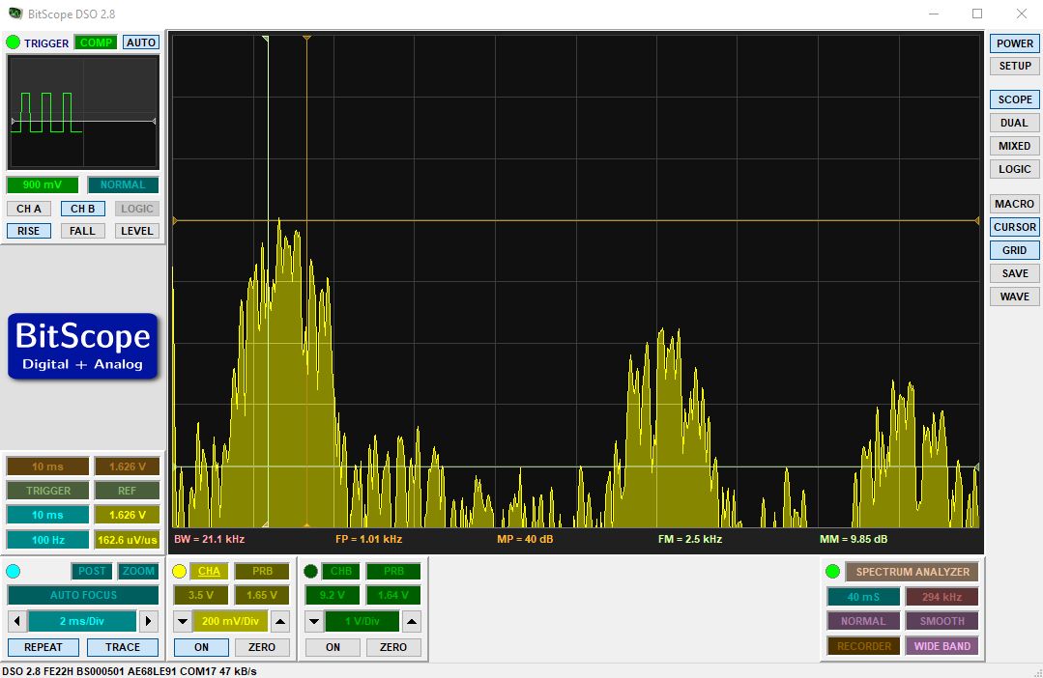Click the green Spectrum Analyzer indicator light
Screen dimensions: 1043x678
pos(832,571)
